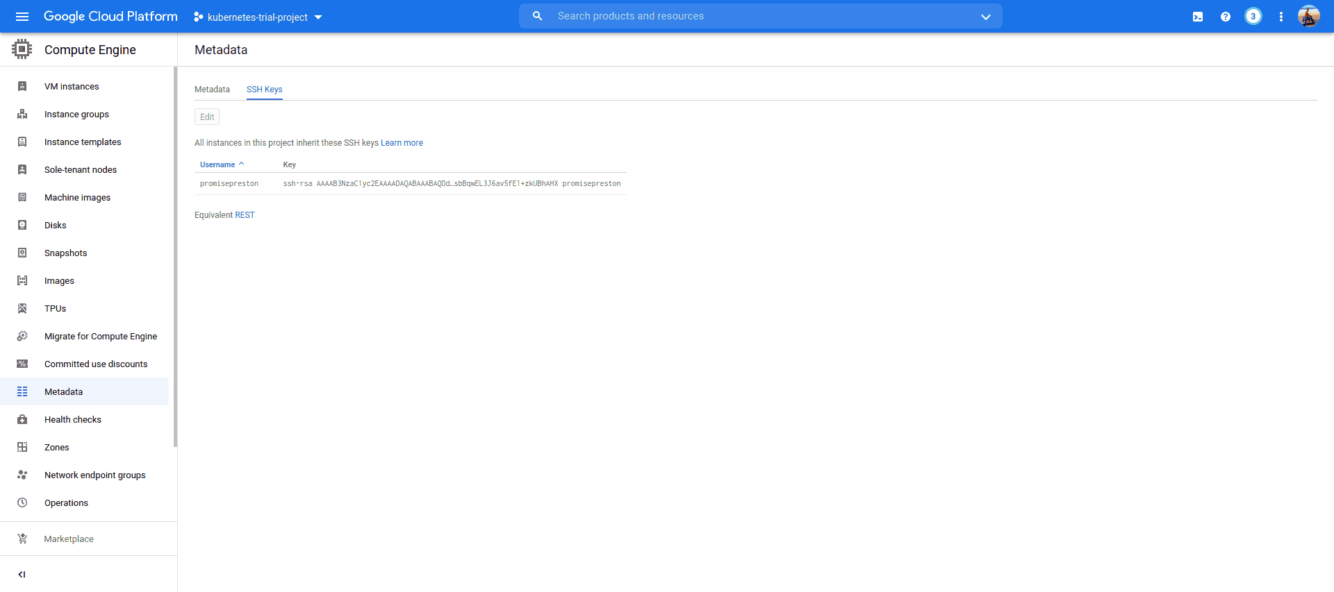This screenshot has width=1334, height=592.
Task: Click the Compute Engine chip icon
Action: (22, 49)
